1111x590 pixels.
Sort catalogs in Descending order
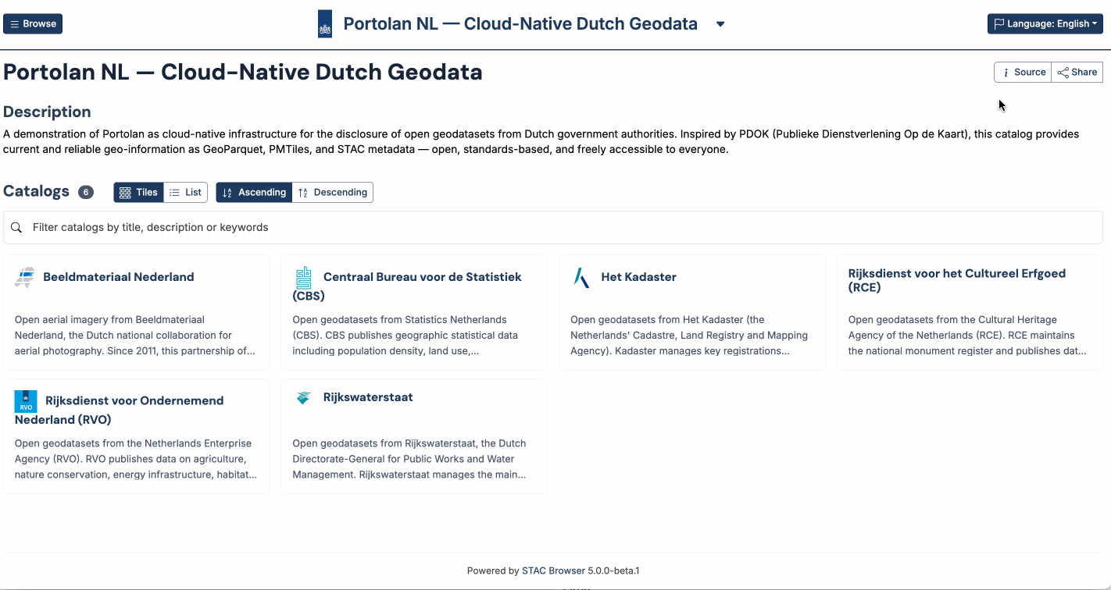[x=332, y=192]
